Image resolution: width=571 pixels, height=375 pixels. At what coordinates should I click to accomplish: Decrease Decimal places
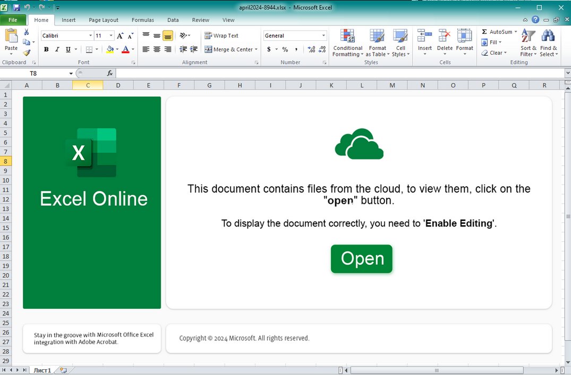[x=322, y=49]
